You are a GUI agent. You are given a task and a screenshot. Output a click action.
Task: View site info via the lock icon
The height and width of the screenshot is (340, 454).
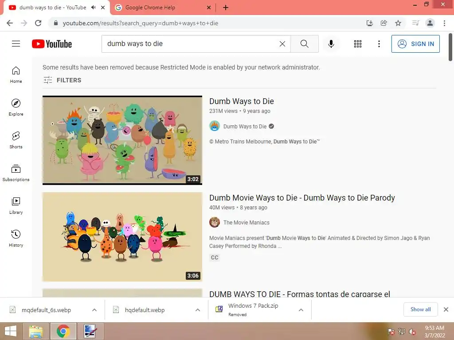(x=56, y=23)
